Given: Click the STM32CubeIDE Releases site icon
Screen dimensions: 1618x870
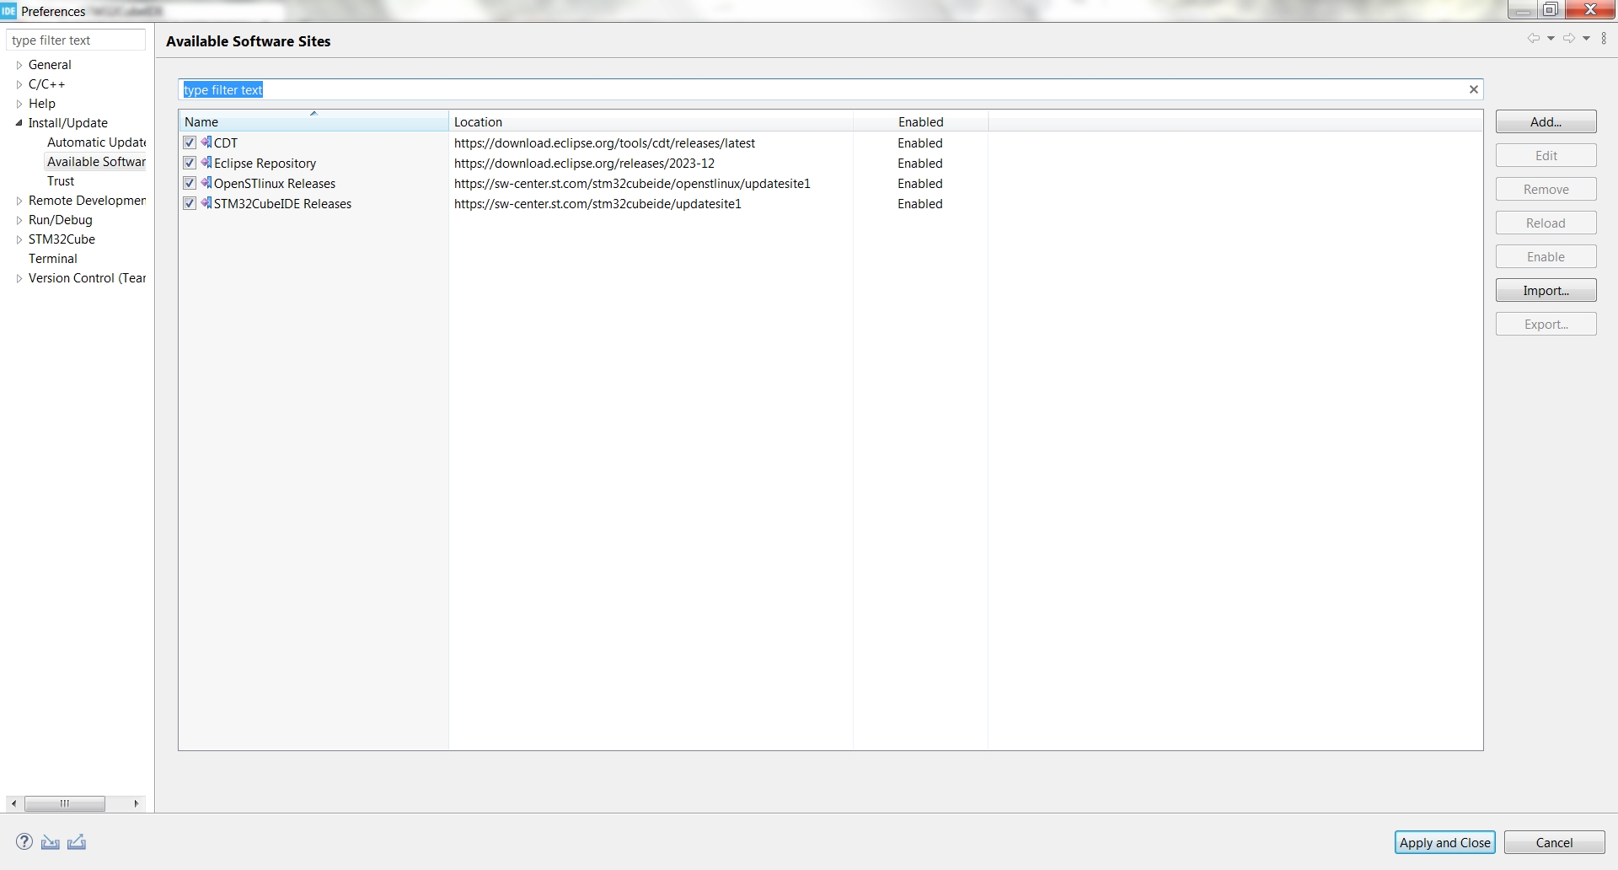Looking at the screenshot, I should 206,203.
